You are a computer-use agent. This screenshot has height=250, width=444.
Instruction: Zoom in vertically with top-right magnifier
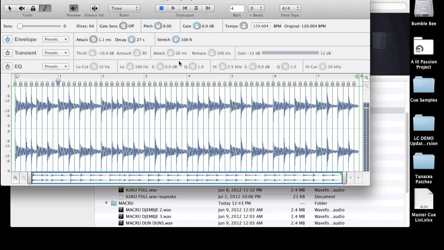(x=366, y=78)
